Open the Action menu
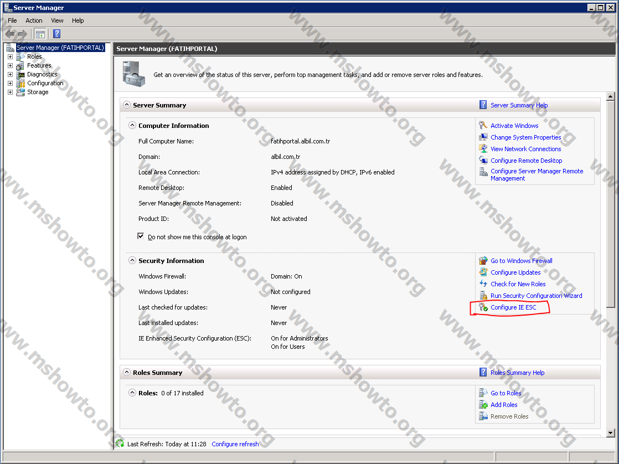 [x=34, y=20]
